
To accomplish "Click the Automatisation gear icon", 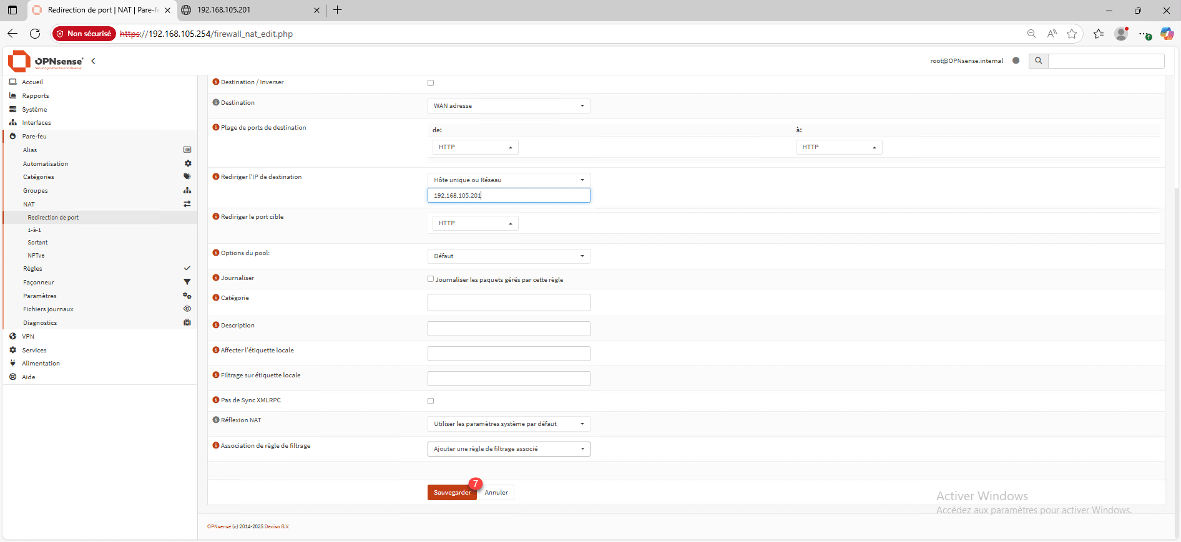I will point(187,163).
